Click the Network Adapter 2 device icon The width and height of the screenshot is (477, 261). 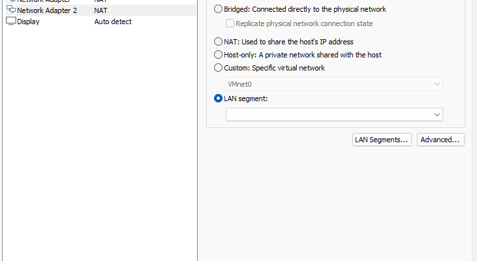[x=10, y=10]
